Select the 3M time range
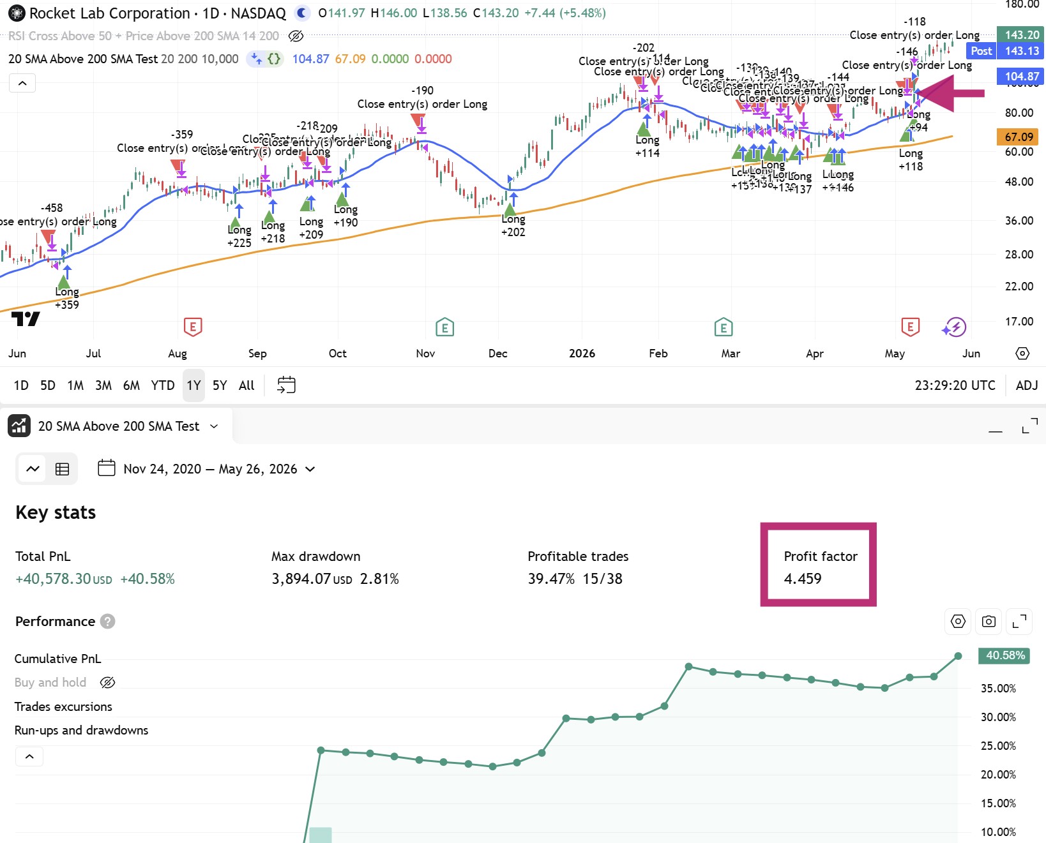Viewport: 1046px width, 843px height. [x=103, y=385]
